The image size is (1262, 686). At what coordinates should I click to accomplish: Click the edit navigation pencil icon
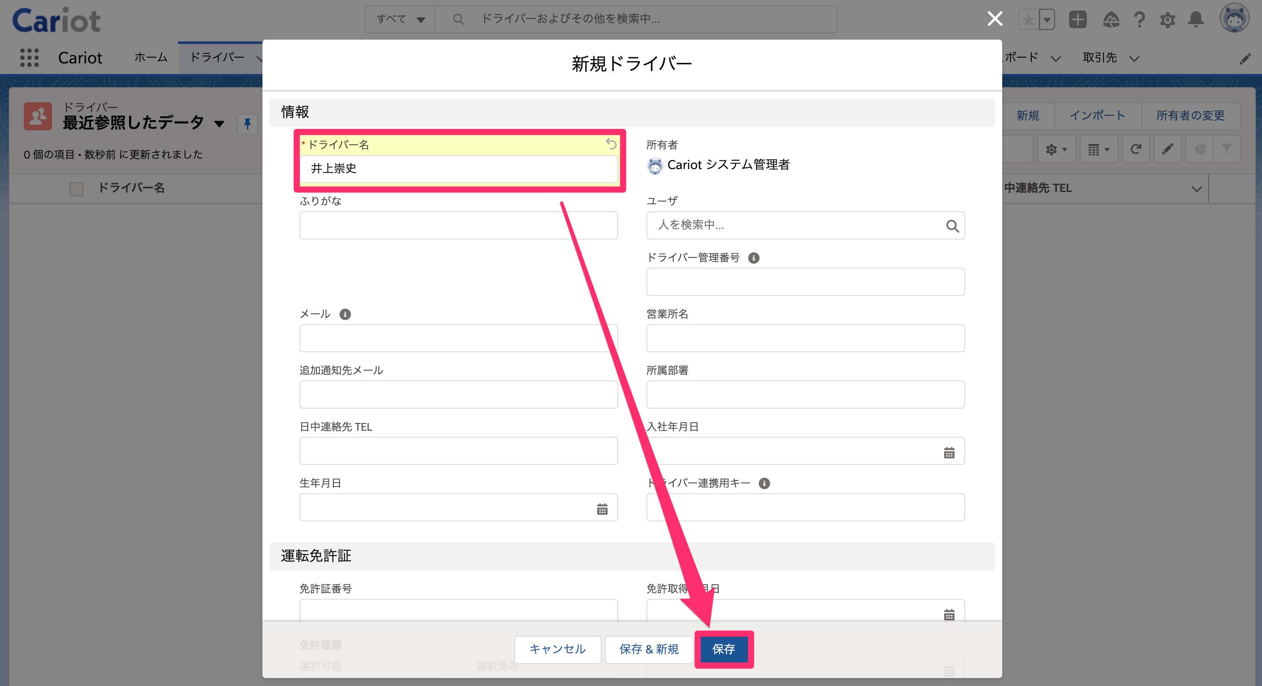(x=1245, y=59)
